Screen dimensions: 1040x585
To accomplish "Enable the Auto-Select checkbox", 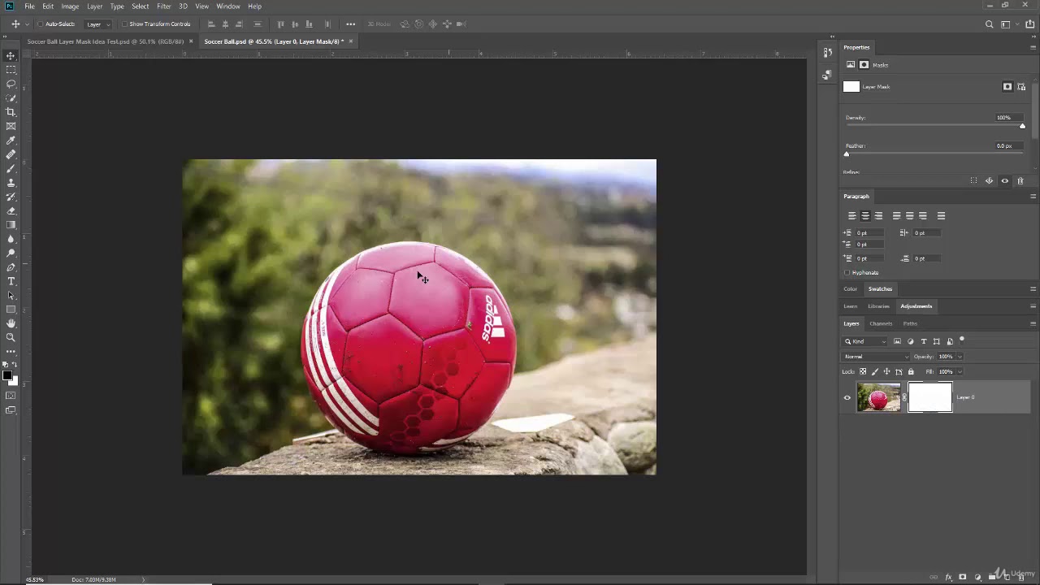I will click(41, 24).
